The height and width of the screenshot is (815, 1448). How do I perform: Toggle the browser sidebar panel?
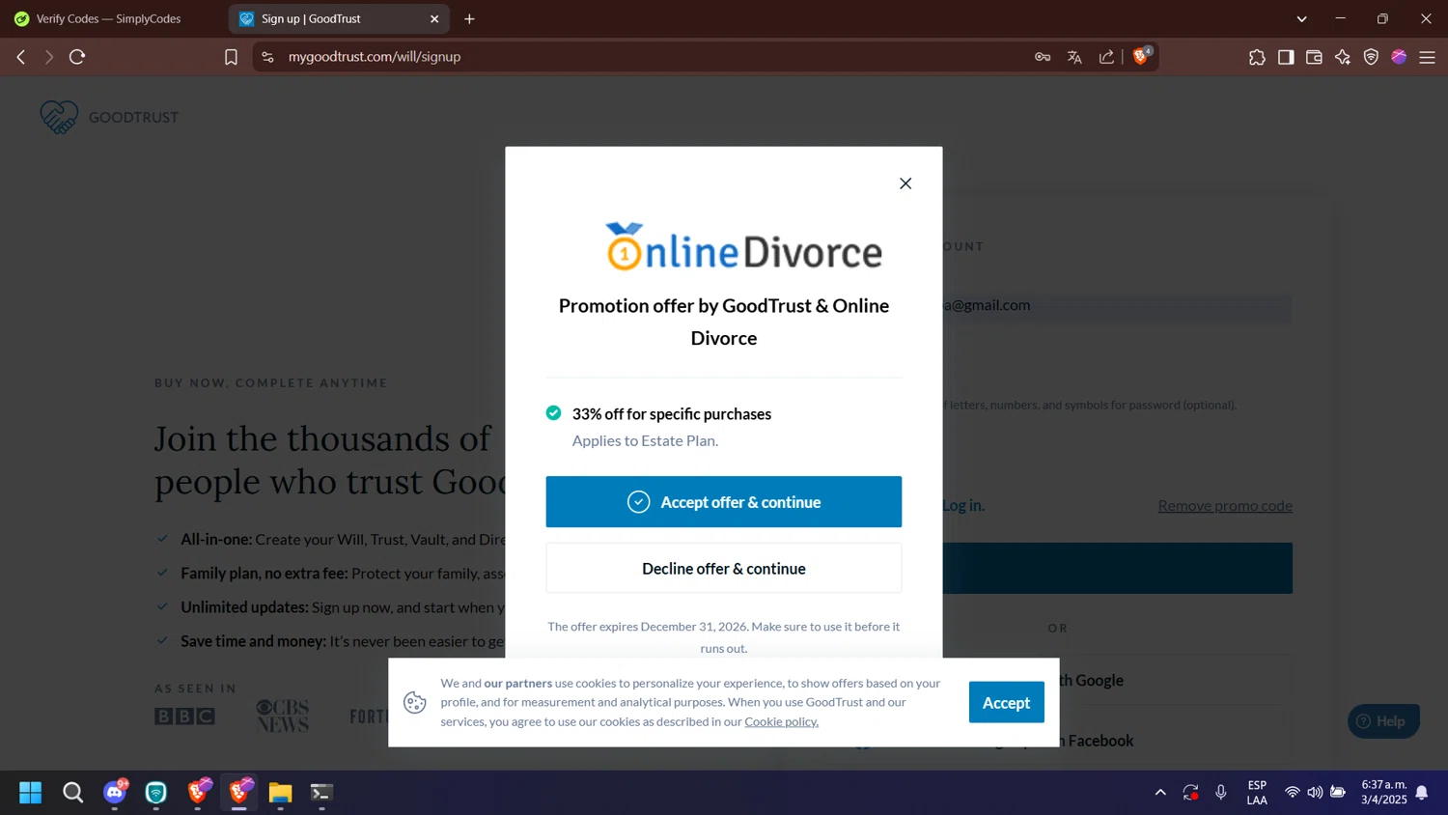(1286, 57)
